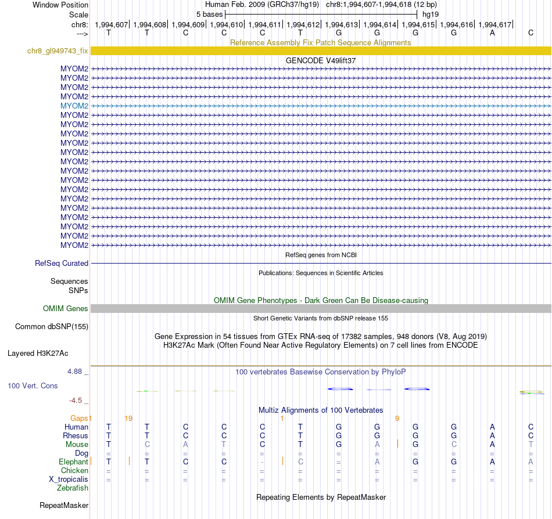Click the RefSeq Curated intron line
552x519 pixels.
(321, 263)
